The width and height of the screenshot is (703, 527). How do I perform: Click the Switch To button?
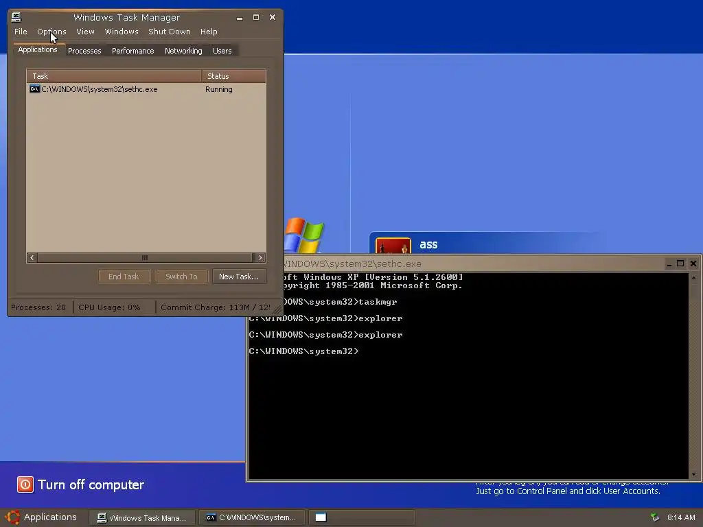pos(181,277)
